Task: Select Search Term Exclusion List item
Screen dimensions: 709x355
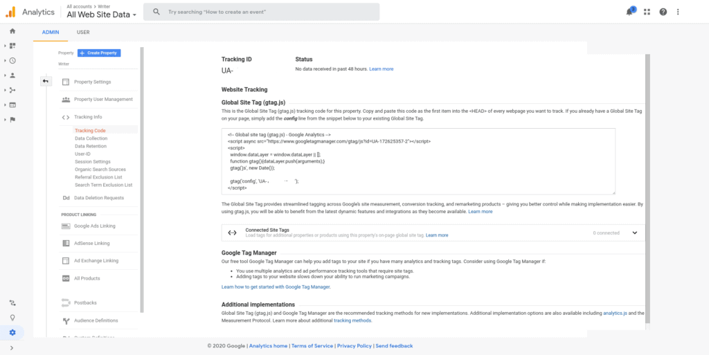Action: point(103,185)
